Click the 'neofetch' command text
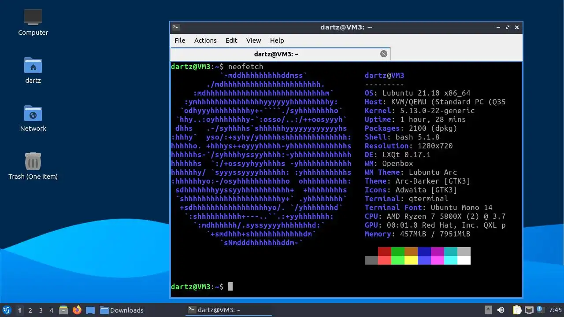This screenshot has height=317, width=564. tap(245, 66)
